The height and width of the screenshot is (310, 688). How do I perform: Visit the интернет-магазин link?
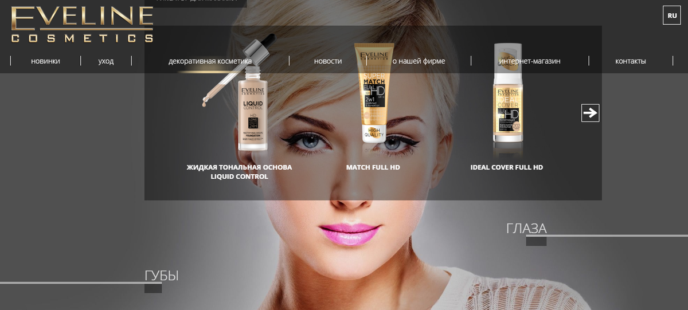click(530, 61)
